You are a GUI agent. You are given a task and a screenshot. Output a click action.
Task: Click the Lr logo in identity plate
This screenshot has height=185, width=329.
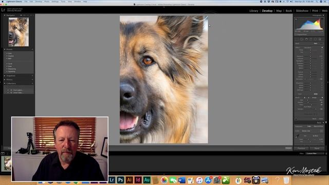pos(3,10)
